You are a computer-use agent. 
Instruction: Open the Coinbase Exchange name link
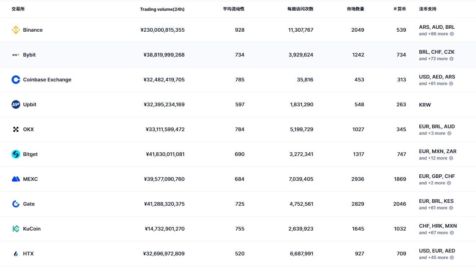47,80
